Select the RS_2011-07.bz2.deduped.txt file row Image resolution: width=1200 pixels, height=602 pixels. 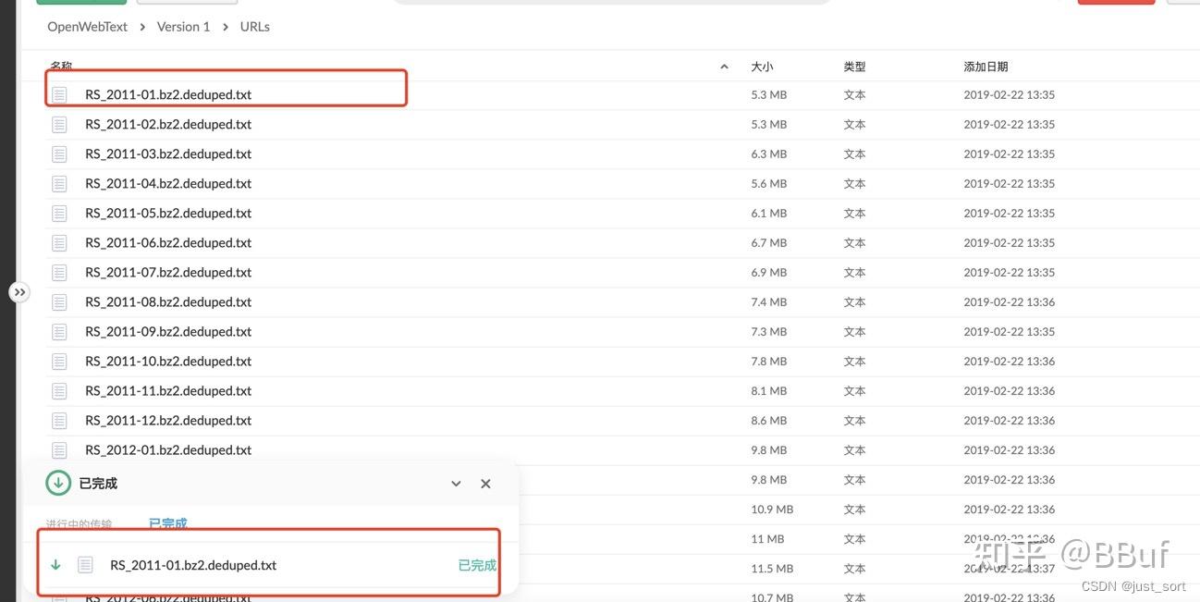tap(168, 271)
